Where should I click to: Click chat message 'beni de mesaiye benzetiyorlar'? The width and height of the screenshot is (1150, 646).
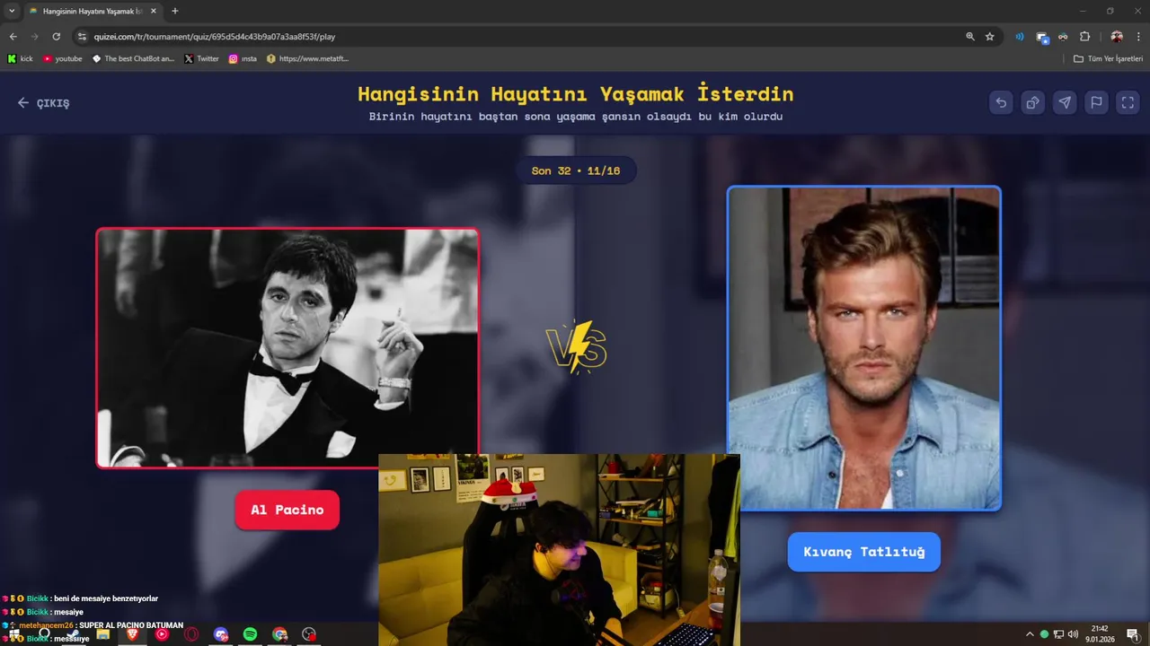point(106,598)
